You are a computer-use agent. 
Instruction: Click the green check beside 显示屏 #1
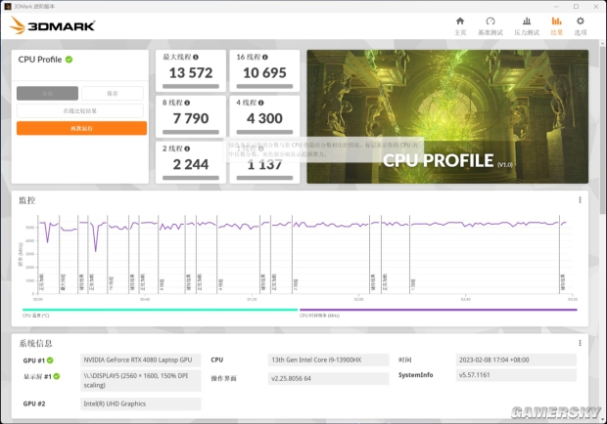pos(57,376)
